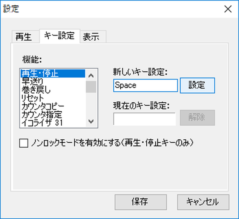Switch to the 再生 tab

pyautogui.click(x=25, y=37)
